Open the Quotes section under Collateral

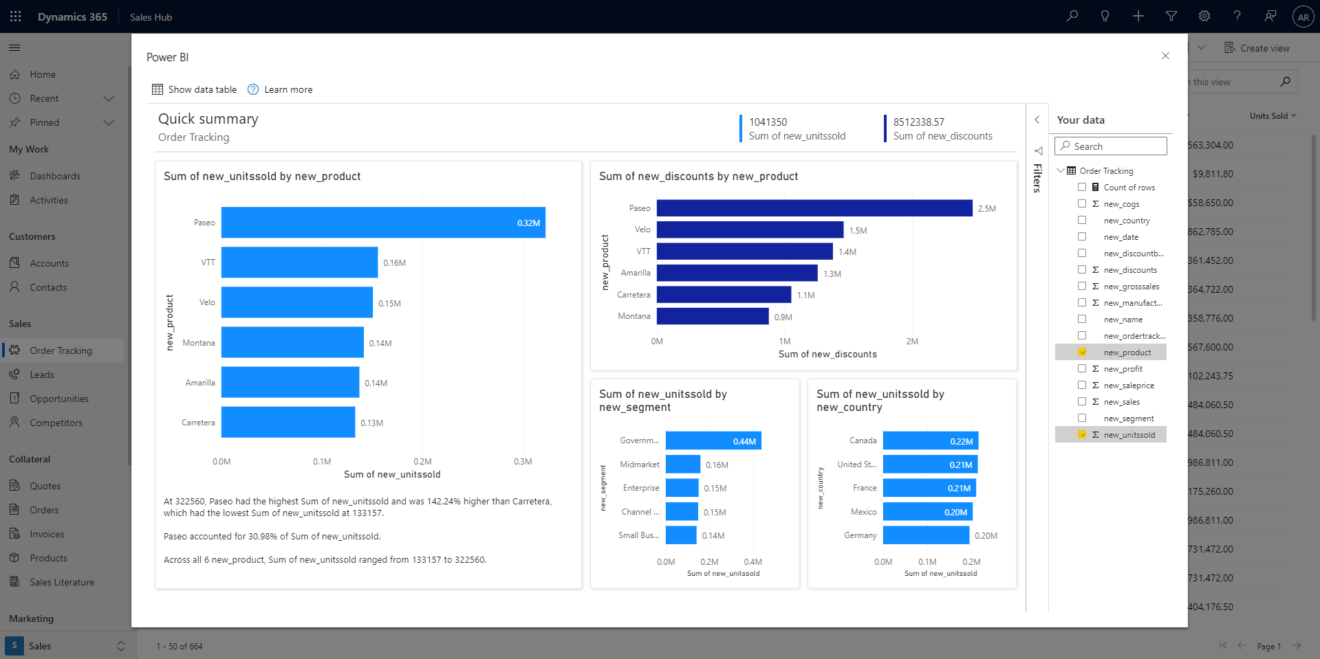click(45, 485)
